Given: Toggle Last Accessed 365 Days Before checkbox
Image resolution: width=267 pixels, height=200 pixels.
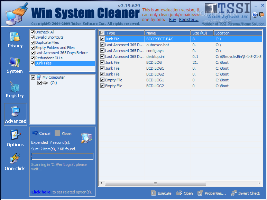Looking at the screenshot, I should pos(33,53).
